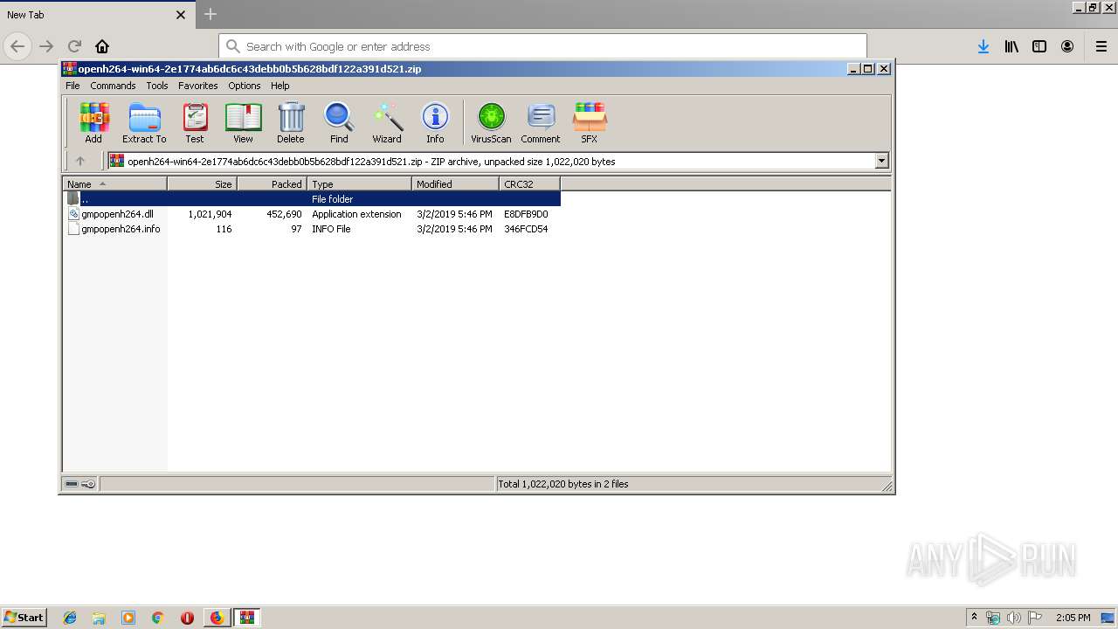The image size is (1118, 629).
Task: Select the parent folder '..' row
Action: pos(312,199)
